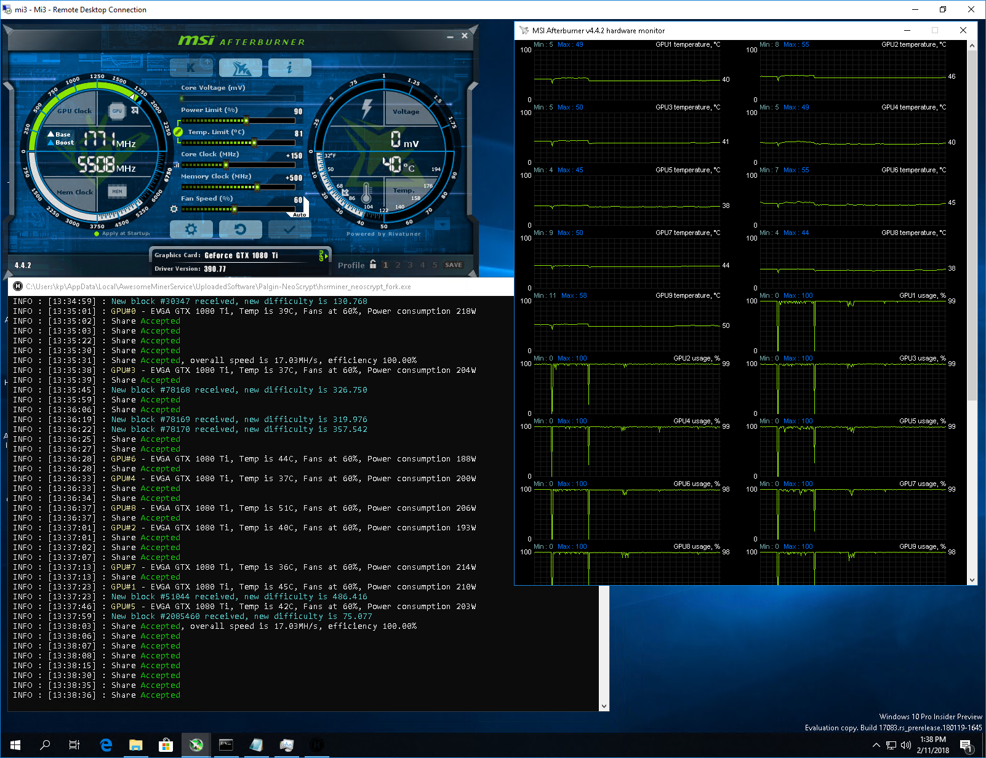Apply settings with the checkmark button
Viewport: 986px width, 758px height.
(x=290, y=229)
